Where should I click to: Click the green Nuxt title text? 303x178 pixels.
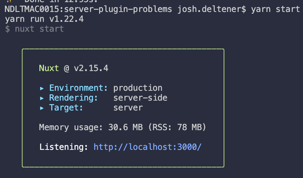coord(49,68)
